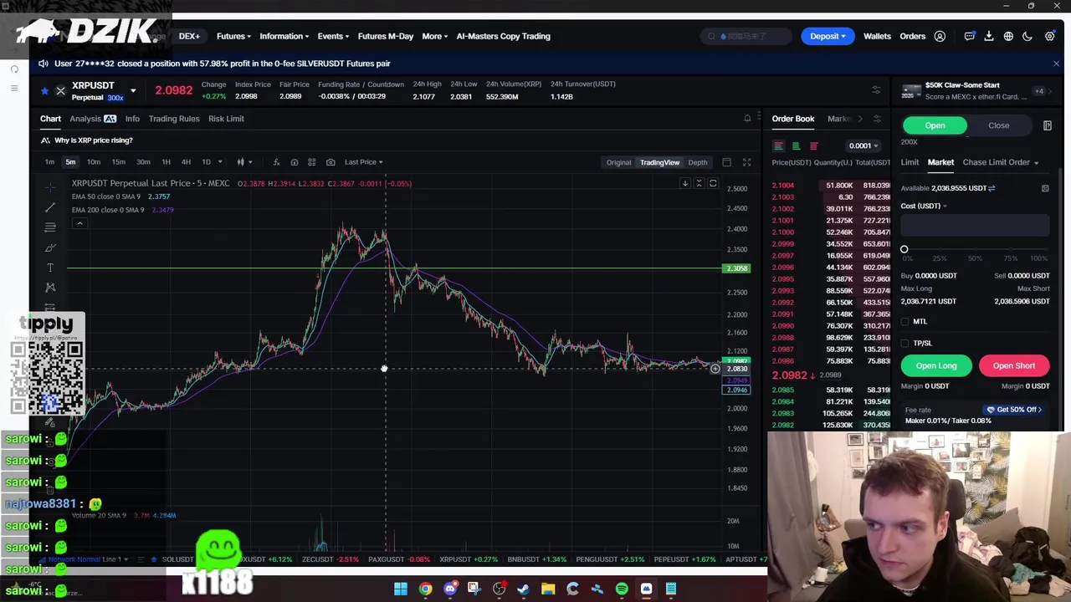Open Last Price type dropdown

[x=363, y=162]
